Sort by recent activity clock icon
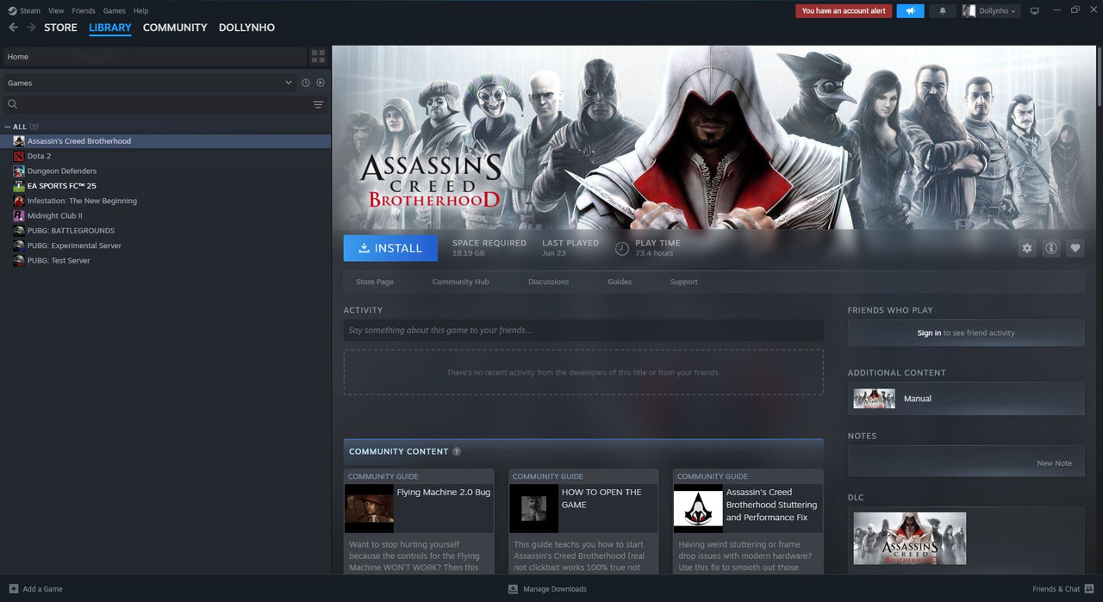Viewport: 1103px width, 602px height. click(305, 83)
